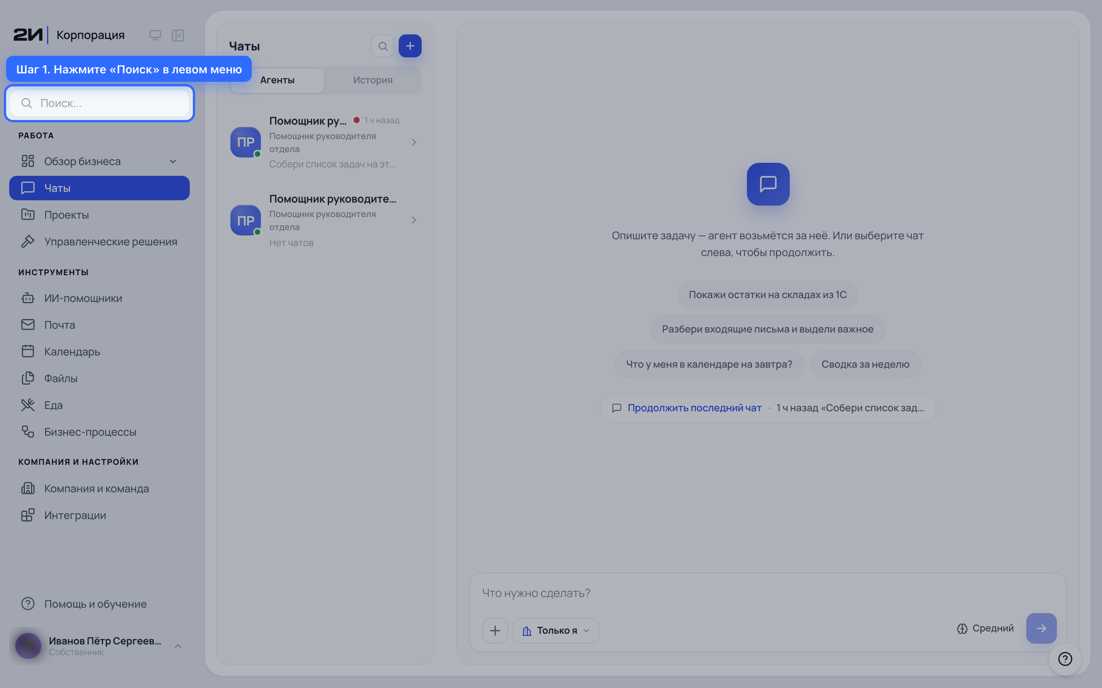The height and width of the screenshot is (688, 1102).
Task: Switch to the Агенты tab
Action: [x=277, y=80]
